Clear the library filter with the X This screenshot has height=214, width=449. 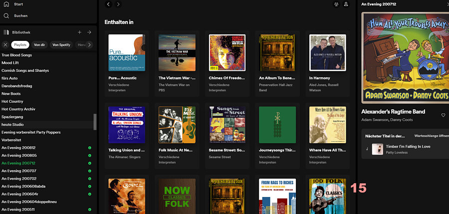pos(5,44)
